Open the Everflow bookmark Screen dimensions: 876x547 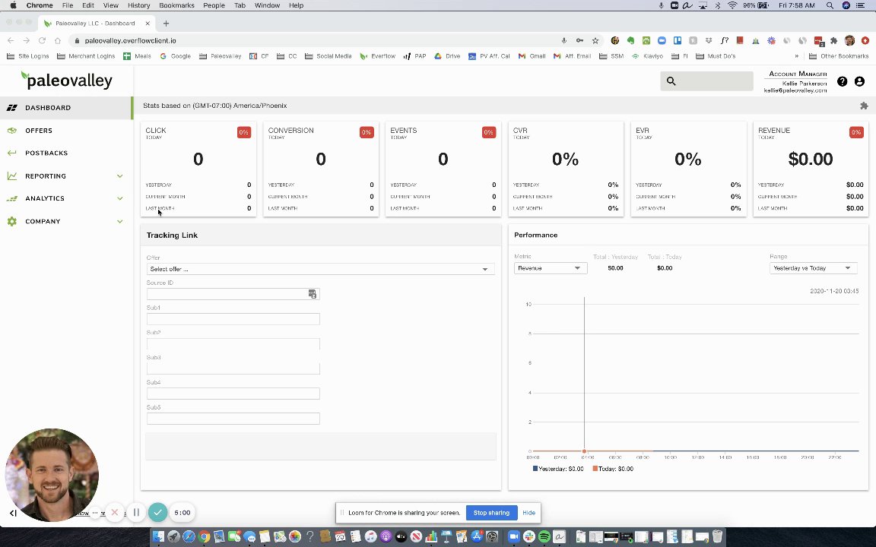(378, 56)
